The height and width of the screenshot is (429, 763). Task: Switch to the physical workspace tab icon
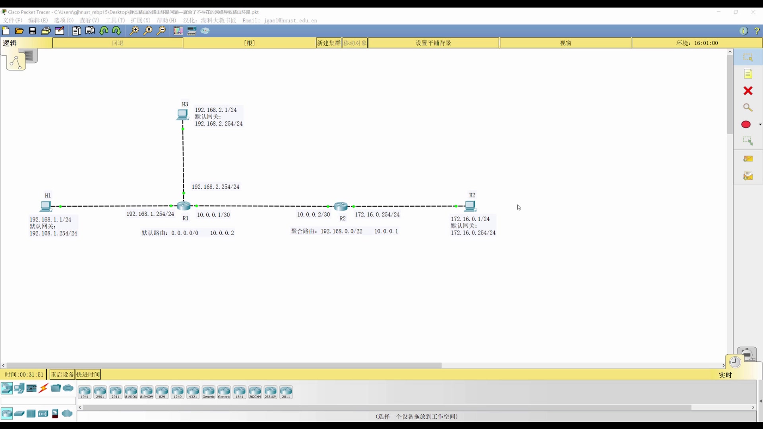(31, 56)
